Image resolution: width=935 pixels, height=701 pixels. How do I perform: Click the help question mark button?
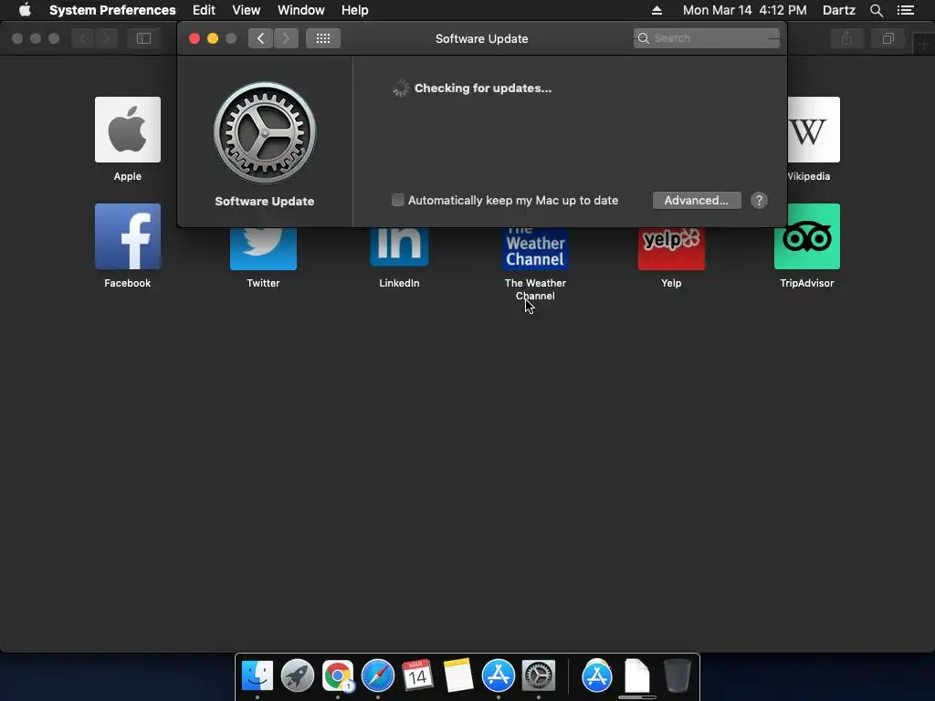[x=759, y=200]
